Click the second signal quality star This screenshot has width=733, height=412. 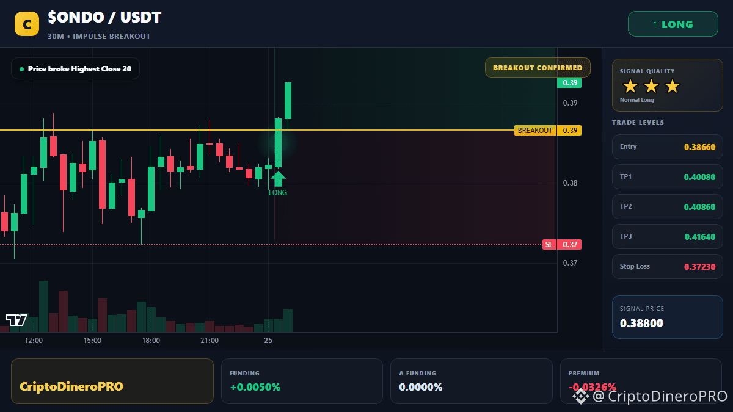pyautogui.click(x=651, y=86)
